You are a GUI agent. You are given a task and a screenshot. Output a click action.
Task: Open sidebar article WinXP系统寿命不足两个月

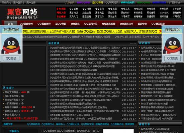159,70
